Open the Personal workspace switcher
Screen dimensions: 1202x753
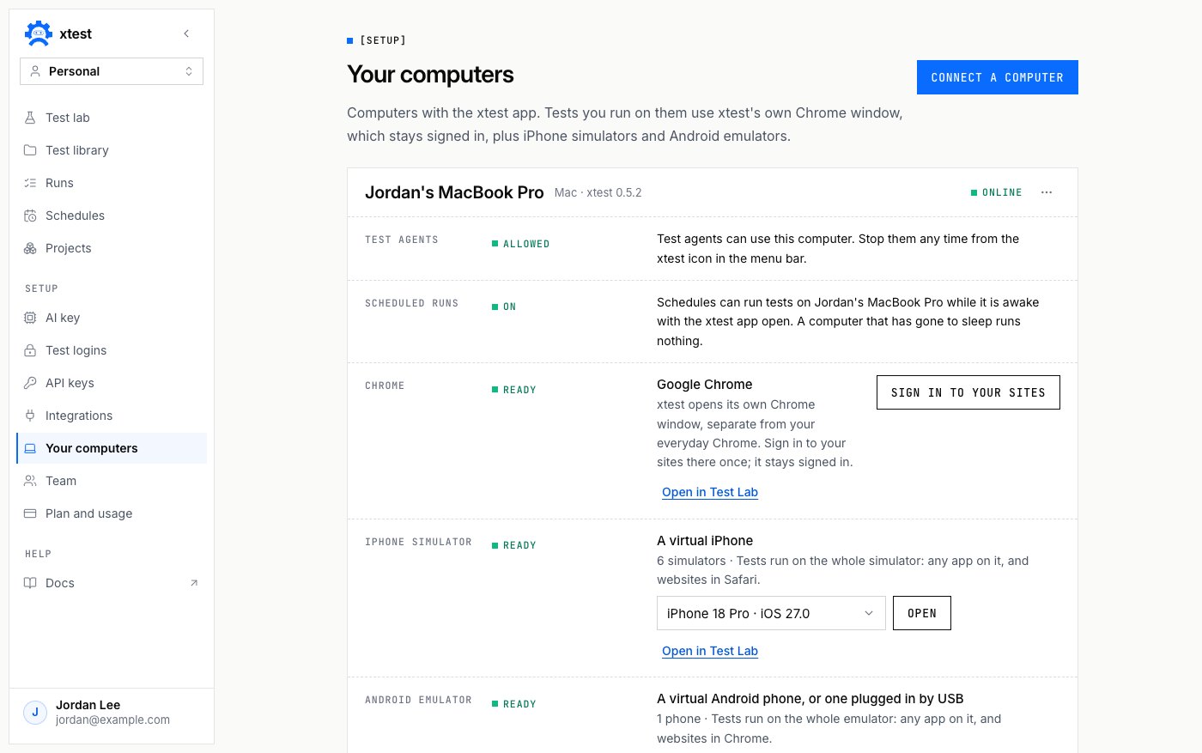[x=112, y=71]
